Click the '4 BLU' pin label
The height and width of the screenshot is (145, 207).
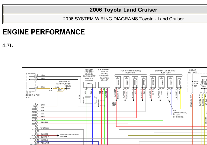(40, 114)
